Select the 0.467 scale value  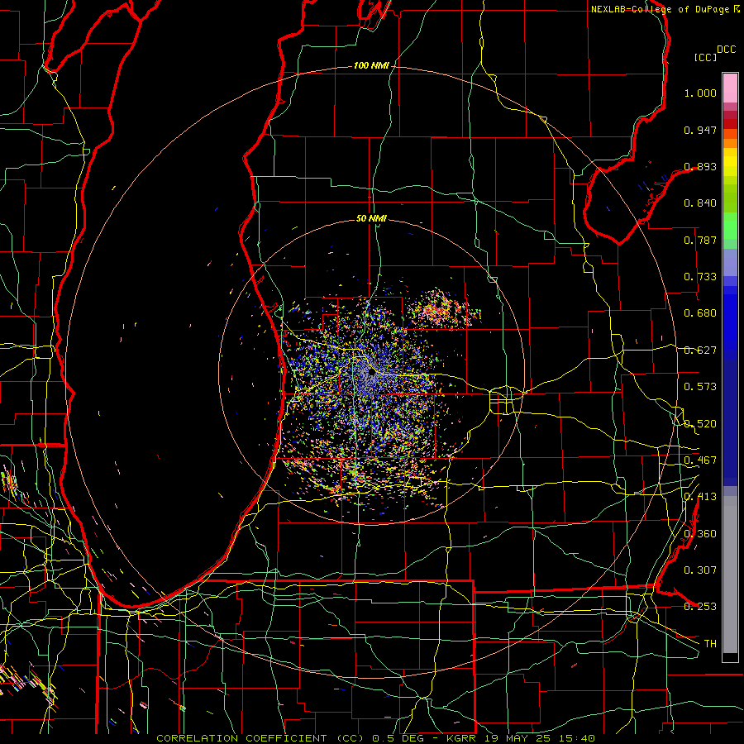(x=700, y=460)
